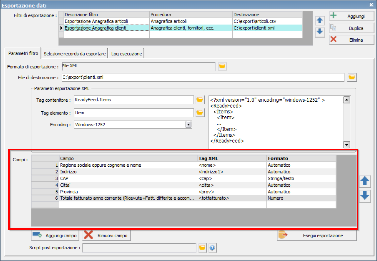Move selected campo down with large blue arrow

click(x=365, y=196)
